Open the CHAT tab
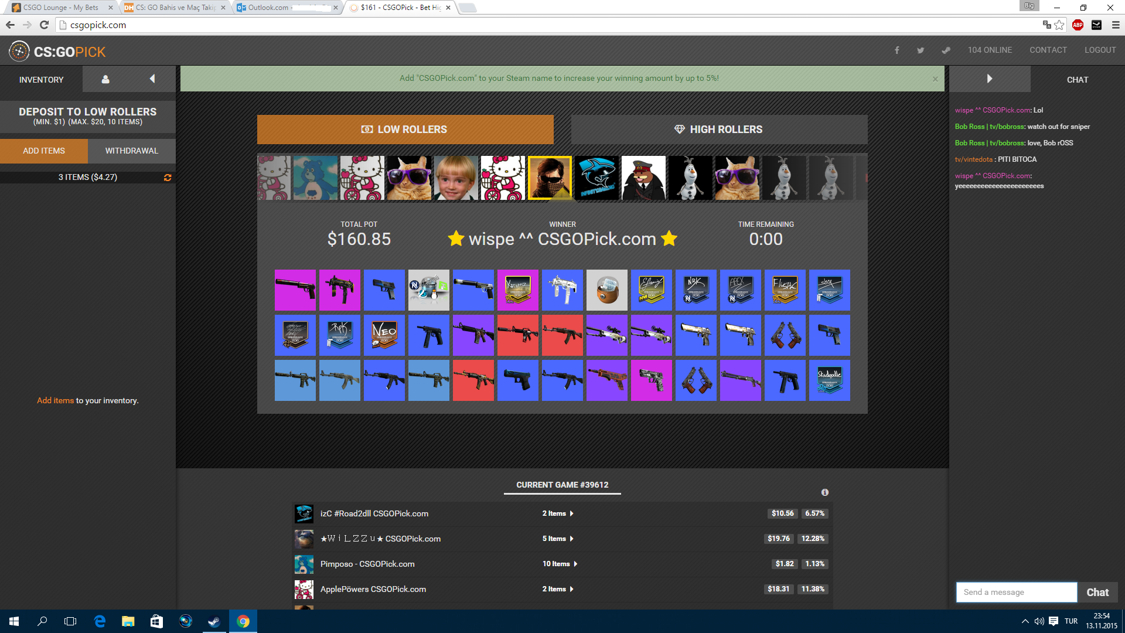1125x633 pixels. [1078, 80]
